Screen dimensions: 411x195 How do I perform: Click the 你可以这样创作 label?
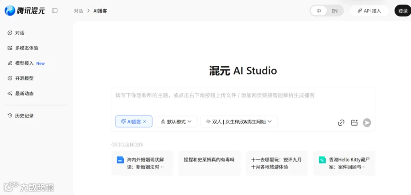[127, 145]
